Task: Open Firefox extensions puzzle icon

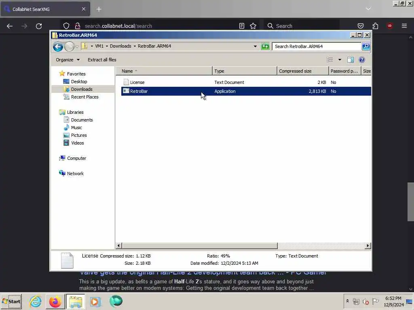Action: [x=375, y=26]
